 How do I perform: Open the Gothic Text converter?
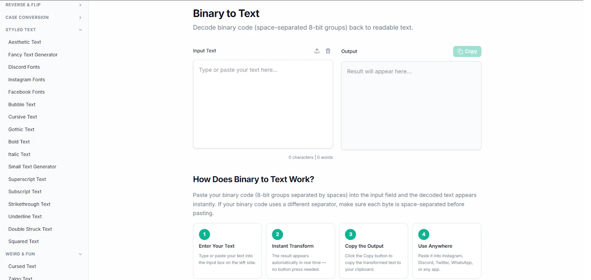click(x=21, y=129)
